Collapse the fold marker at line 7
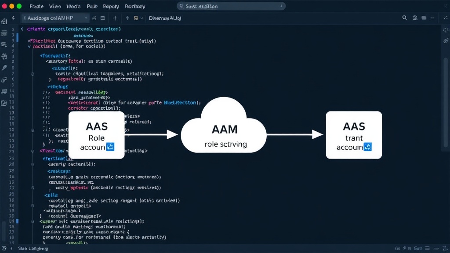The width and height of the screenshot is (450, 253). coord(33,74)
